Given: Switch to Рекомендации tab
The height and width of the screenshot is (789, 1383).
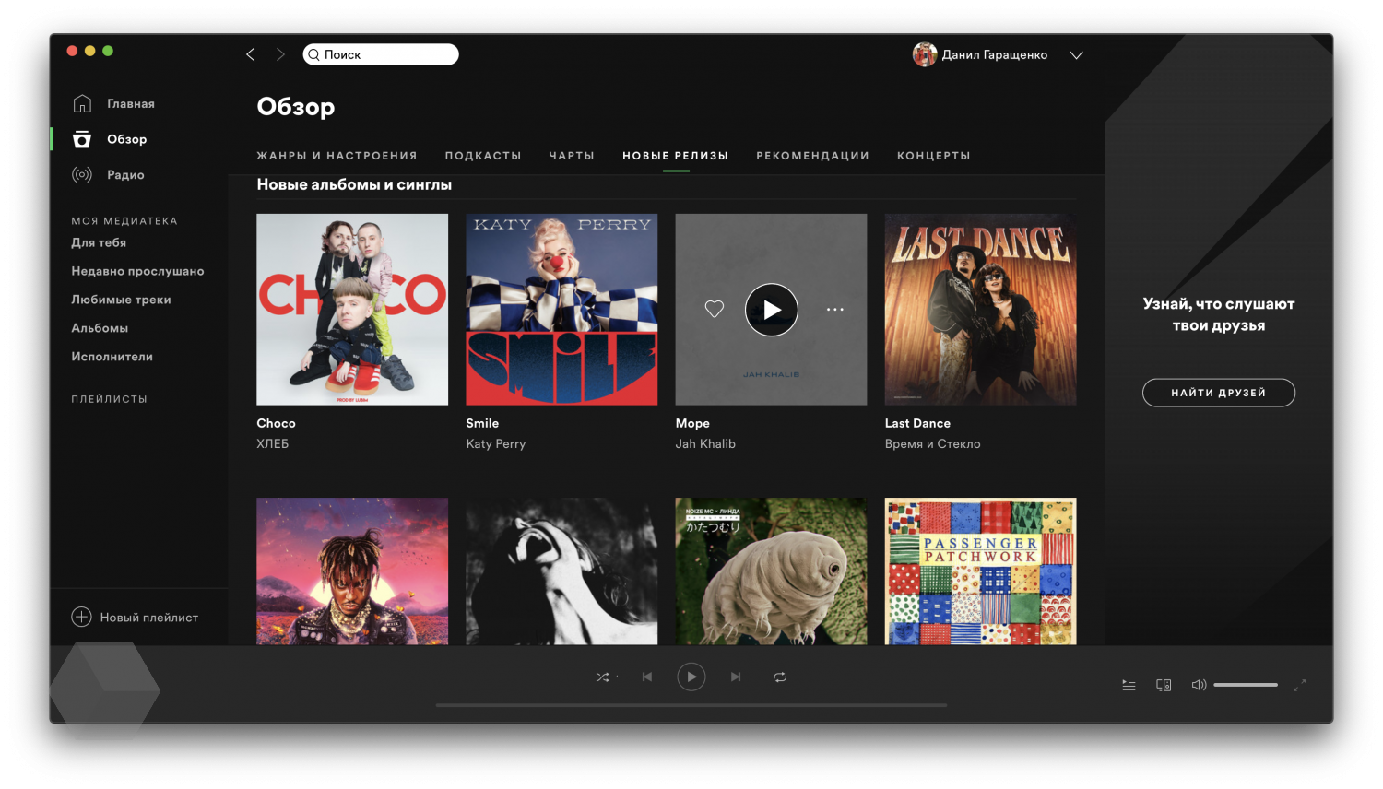Looking at the screenshot, I should click(812, 156).
